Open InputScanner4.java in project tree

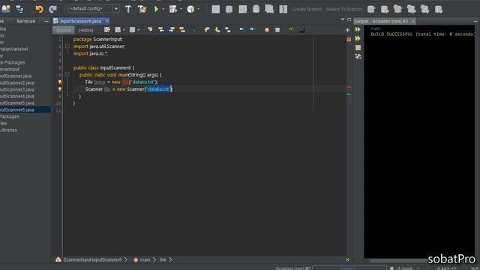(x=17, y=96)
